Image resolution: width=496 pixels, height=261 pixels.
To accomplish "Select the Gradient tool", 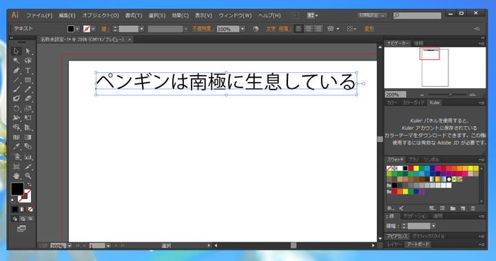I will click(x=28, y=137).
